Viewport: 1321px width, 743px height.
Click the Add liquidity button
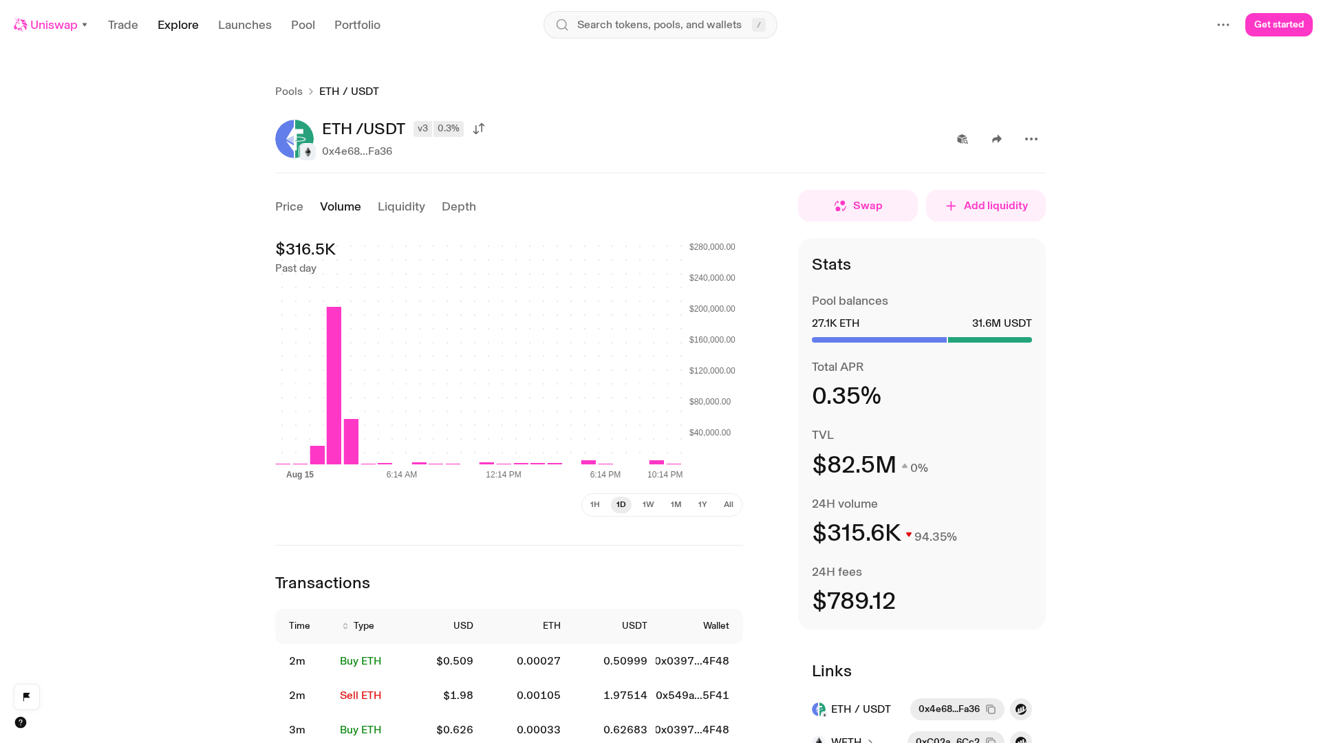pos(986,206)
